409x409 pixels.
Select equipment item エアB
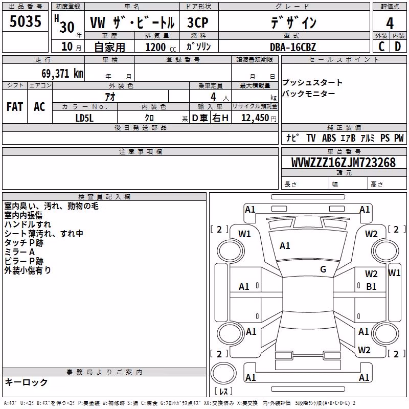pos(348,138)
